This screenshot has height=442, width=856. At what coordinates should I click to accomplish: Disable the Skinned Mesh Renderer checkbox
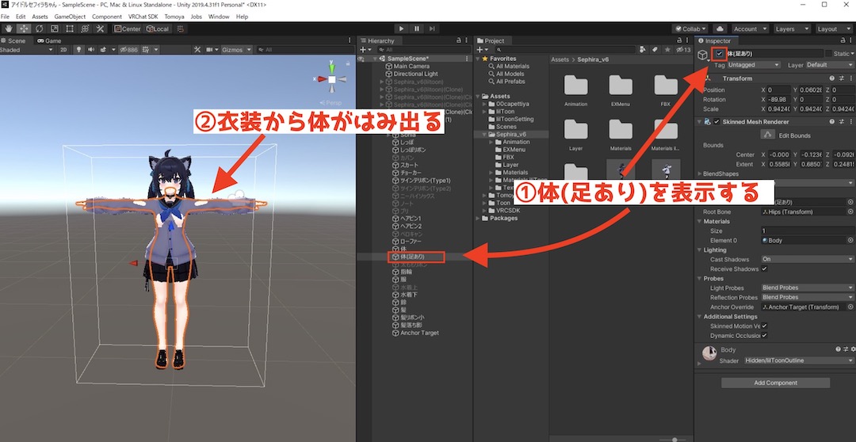click(x=717, y=122)
